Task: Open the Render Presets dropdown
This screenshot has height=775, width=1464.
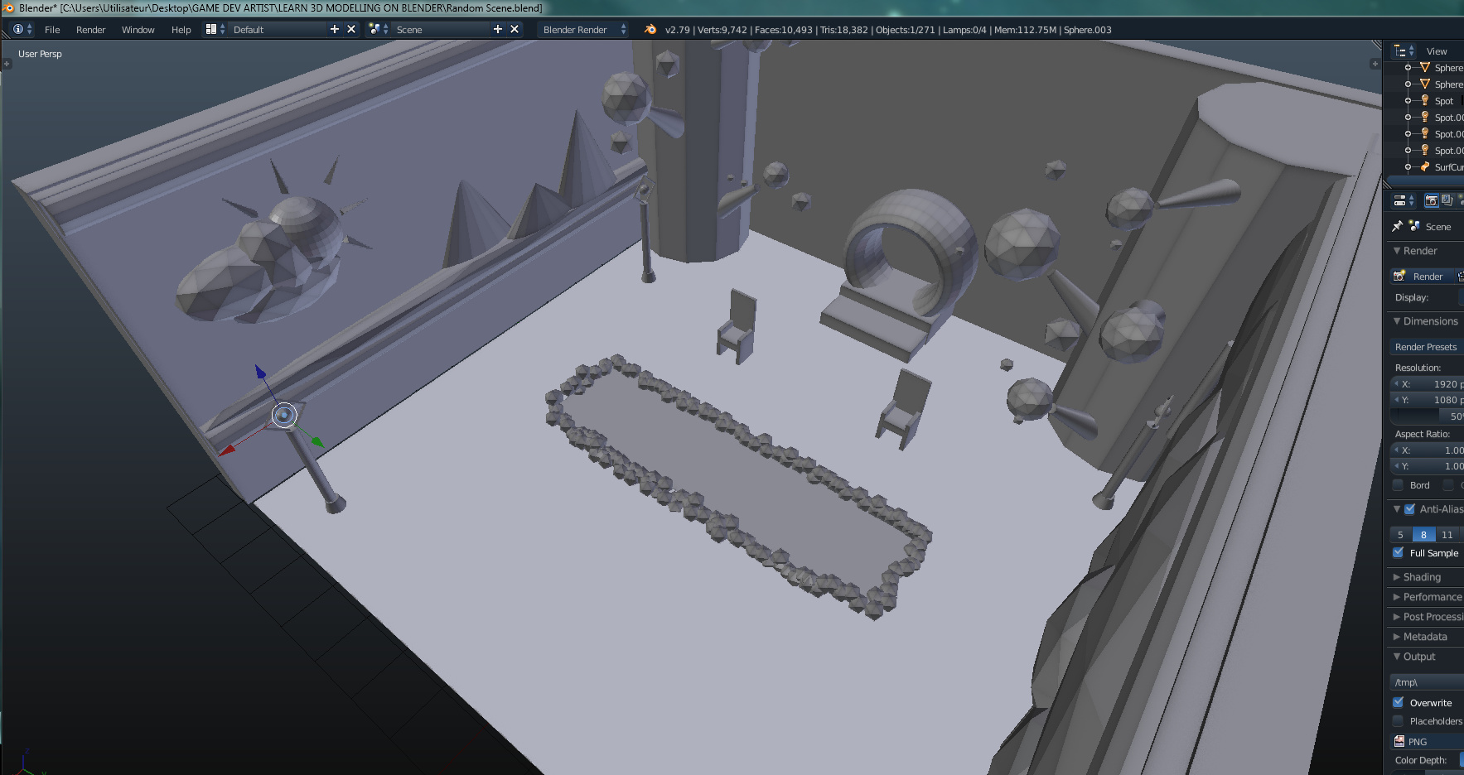Action: (1427, 347)
